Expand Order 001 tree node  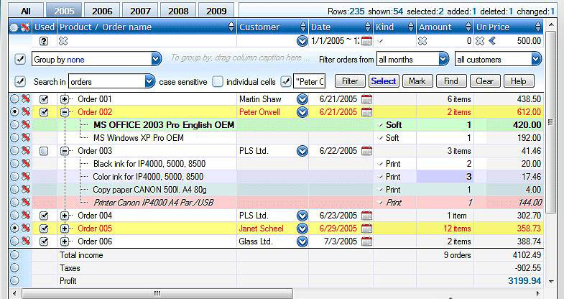click(65, 99)
